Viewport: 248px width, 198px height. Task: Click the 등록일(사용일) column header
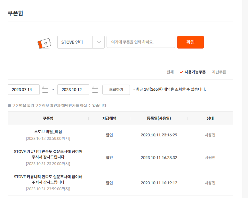(x=159, y=118)
